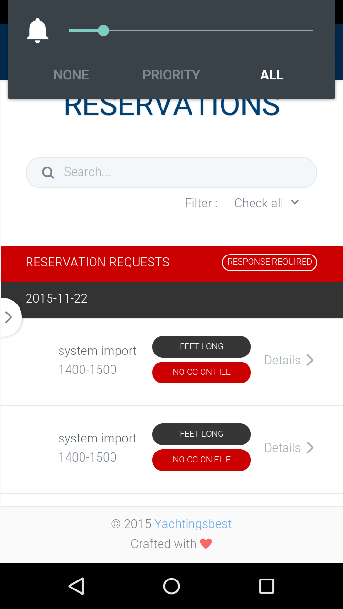Select NONE interruption mode
The height and width of the screenshot is (609, 343).
tap(71, 75)
